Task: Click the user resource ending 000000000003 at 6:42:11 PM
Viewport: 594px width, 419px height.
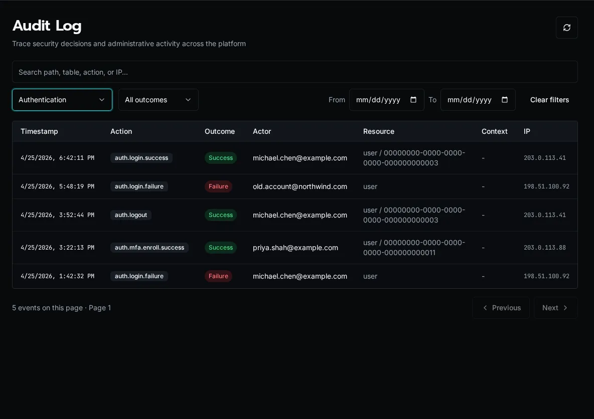Action: 414,158
